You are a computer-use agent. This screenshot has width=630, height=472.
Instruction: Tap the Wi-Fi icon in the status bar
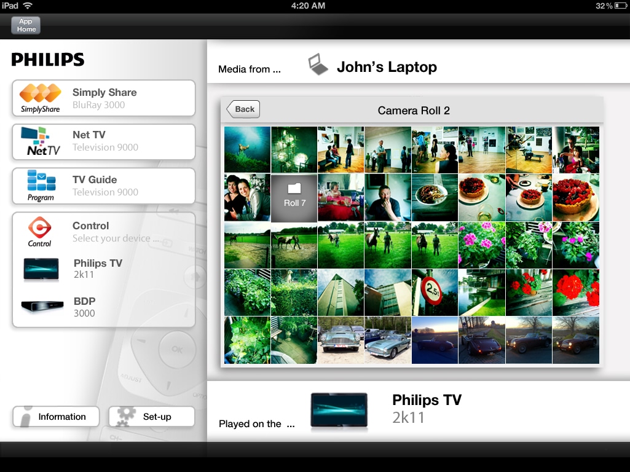(x=28, y=6)
